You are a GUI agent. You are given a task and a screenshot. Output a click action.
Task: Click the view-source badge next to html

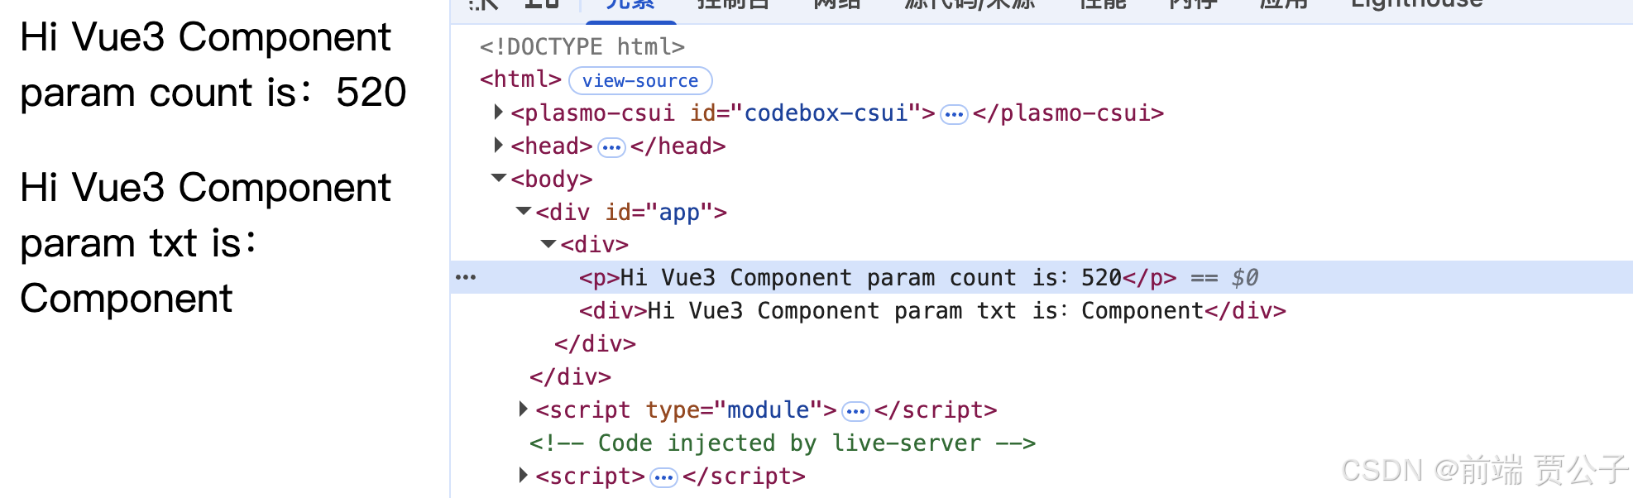(x=640, y=81)
